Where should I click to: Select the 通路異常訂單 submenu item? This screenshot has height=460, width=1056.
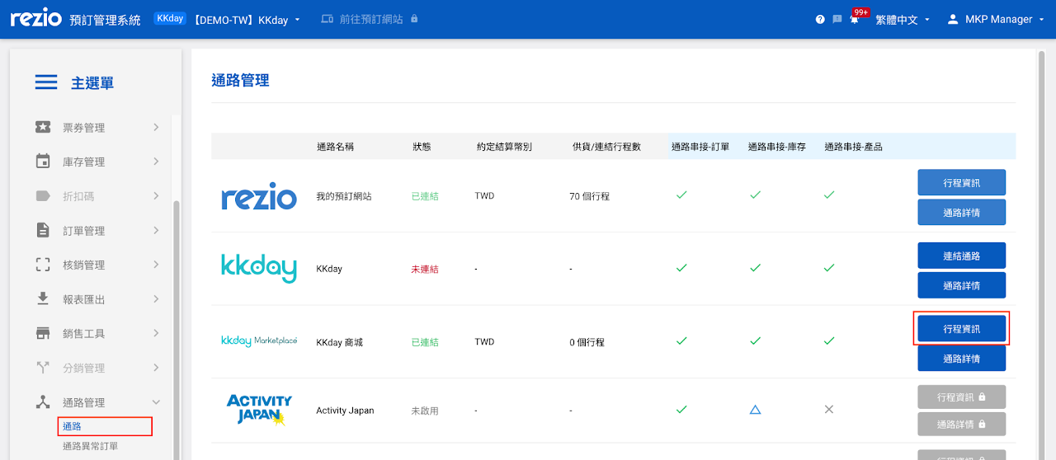tap(90, 446)
